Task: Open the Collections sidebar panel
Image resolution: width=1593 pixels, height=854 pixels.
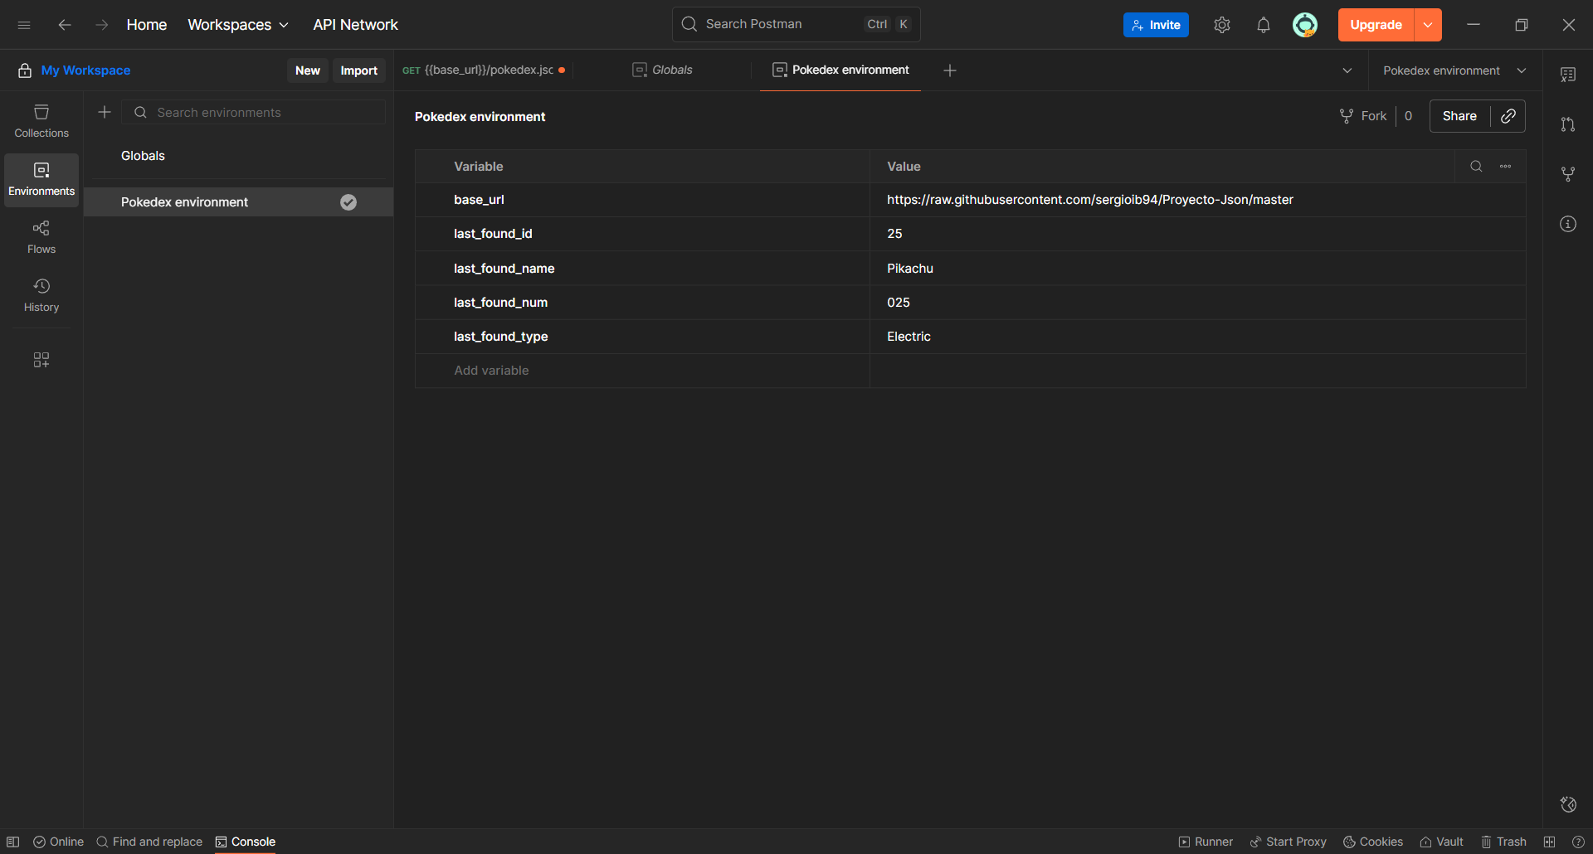Action: click(x=41, y=121)
